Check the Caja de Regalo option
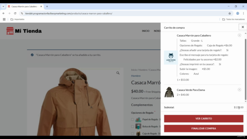 pyautogui.click(x=132, y=134)
